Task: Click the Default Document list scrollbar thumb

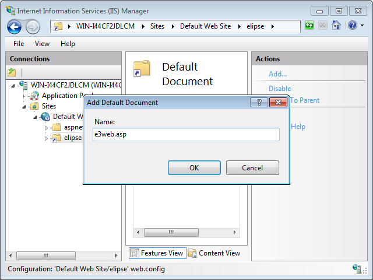Action: pyautogui.click(x=171, y=232)
